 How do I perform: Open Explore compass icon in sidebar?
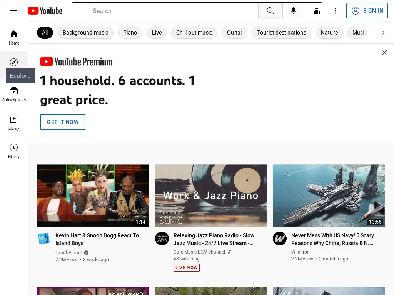[x=14, y=62]
